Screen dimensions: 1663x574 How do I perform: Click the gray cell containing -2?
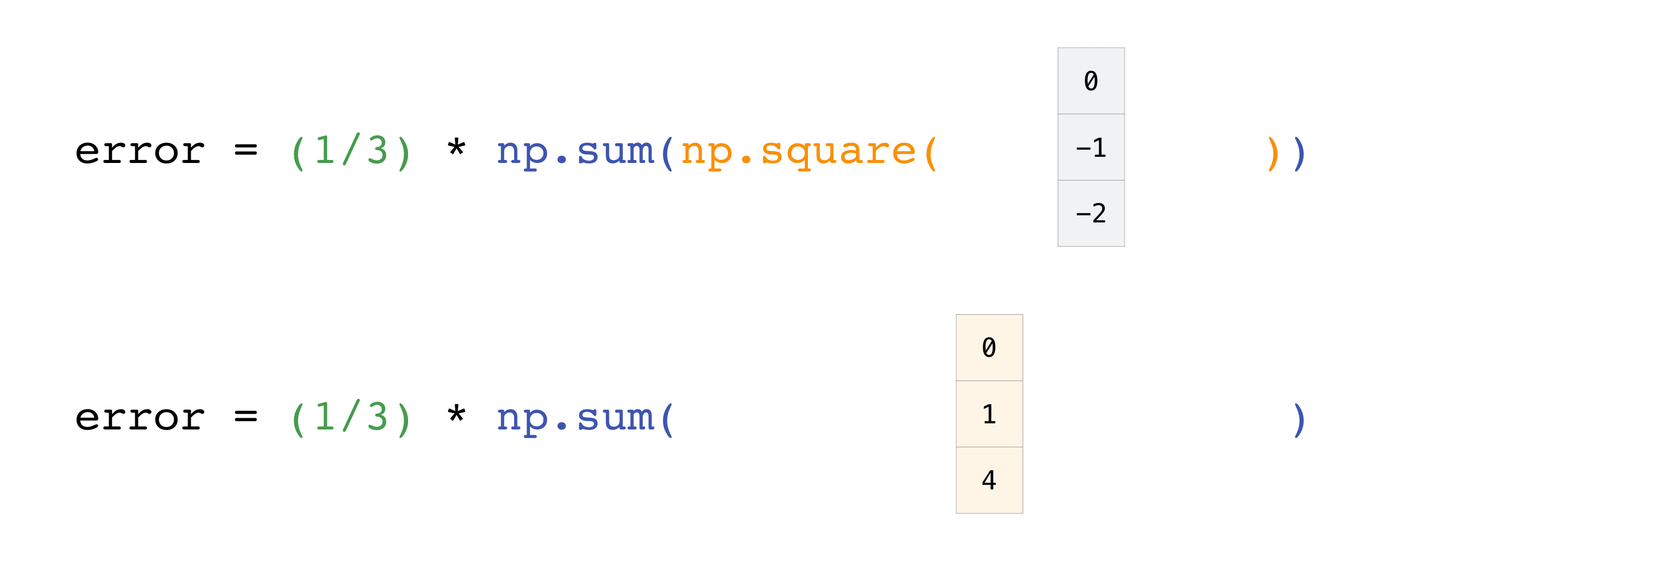(x=1090, y=213)
